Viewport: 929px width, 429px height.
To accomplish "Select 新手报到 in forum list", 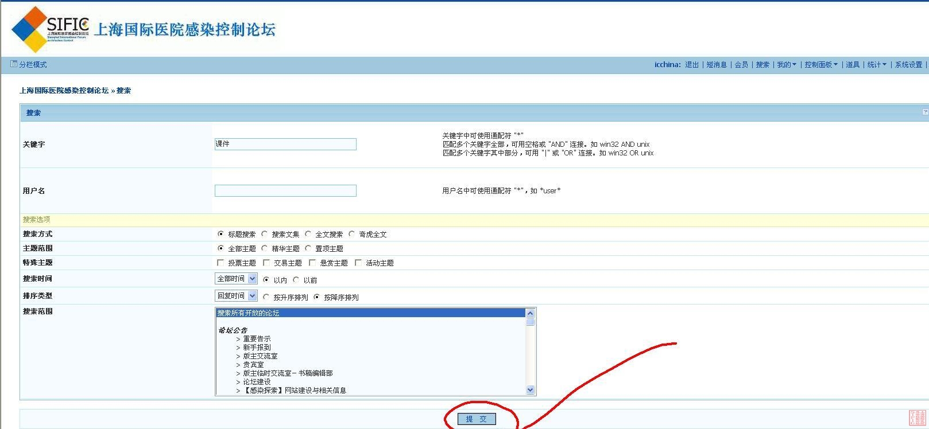I will pyautogui.click(x=257, y=348).
